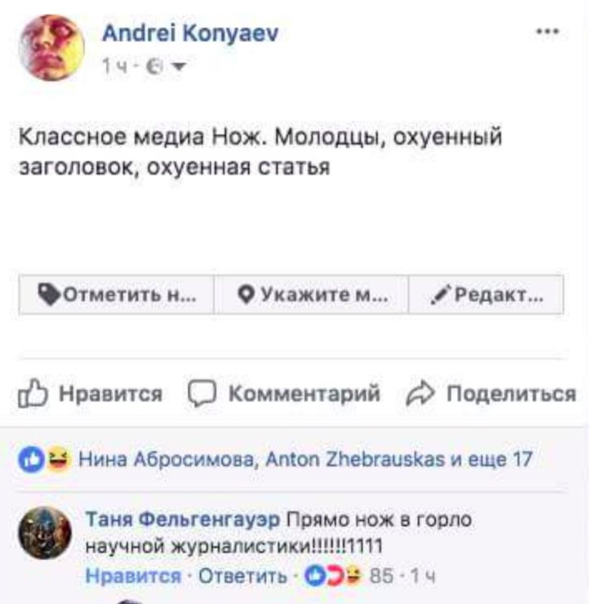Screen dimensions: 589x604
Task: Reply to comment with Ответить link
Action: 243,576
